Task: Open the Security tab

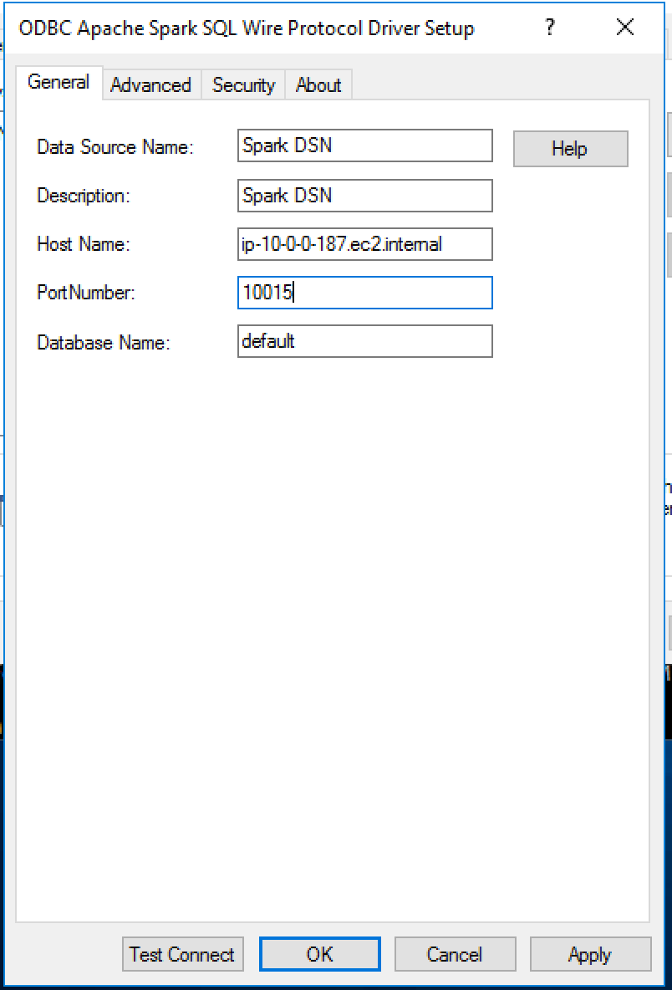Action: coord(243,84)
